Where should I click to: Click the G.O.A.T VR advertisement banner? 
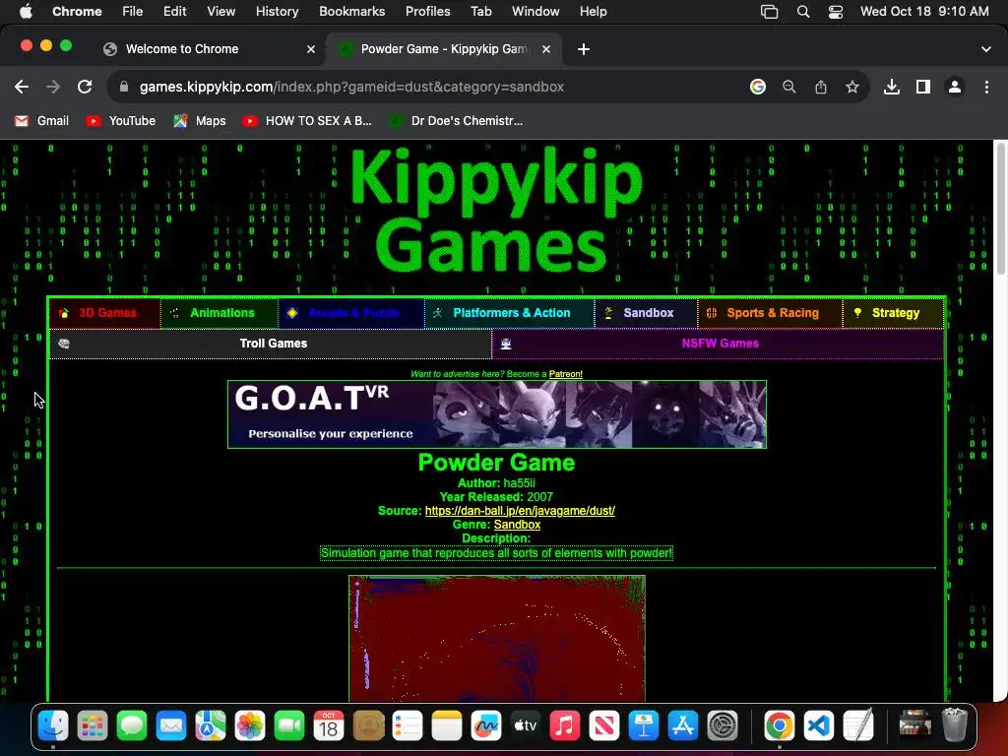(497, 414)
